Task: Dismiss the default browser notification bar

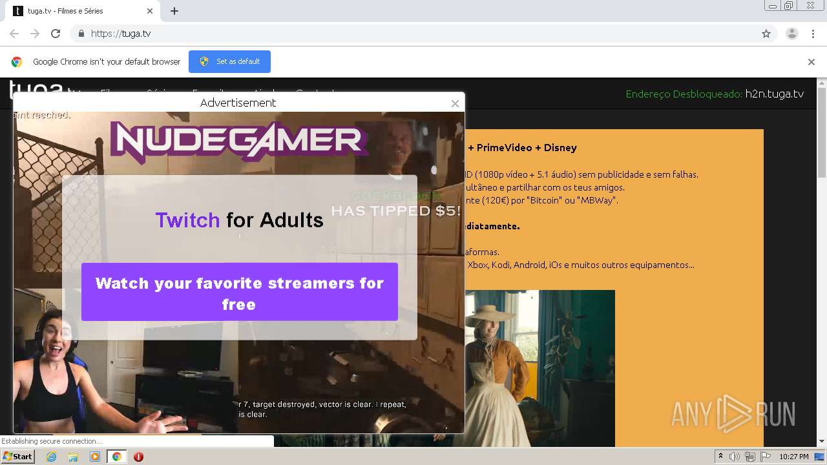Action: pyautogui.click(x=811, y=62)
